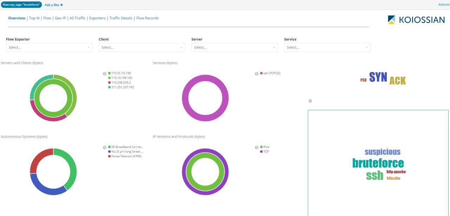450x216 pixels.
Task: Click the purple TCP legend dot
Action: [261, 151]
